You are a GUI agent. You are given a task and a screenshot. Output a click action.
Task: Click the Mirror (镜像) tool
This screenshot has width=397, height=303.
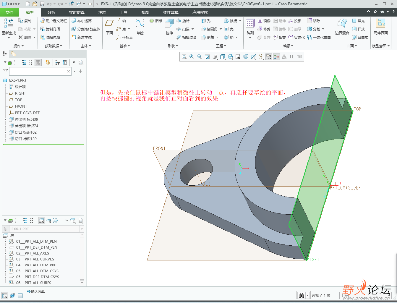pos(264,21)
